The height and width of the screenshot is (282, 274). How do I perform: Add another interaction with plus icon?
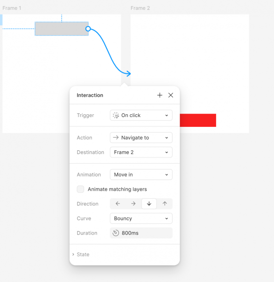coord(160,95)
